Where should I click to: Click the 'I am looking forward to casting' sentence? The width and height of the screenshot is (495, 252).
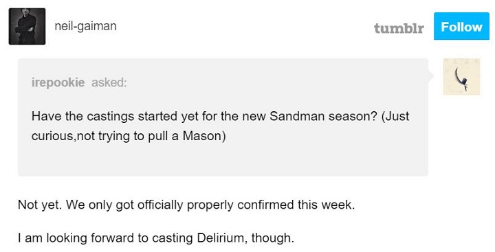[156, 238]
